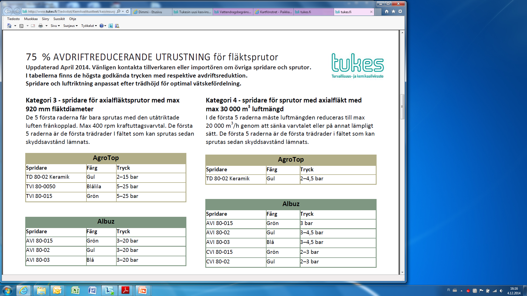Open browser Tools gear icon

(400, 12)
